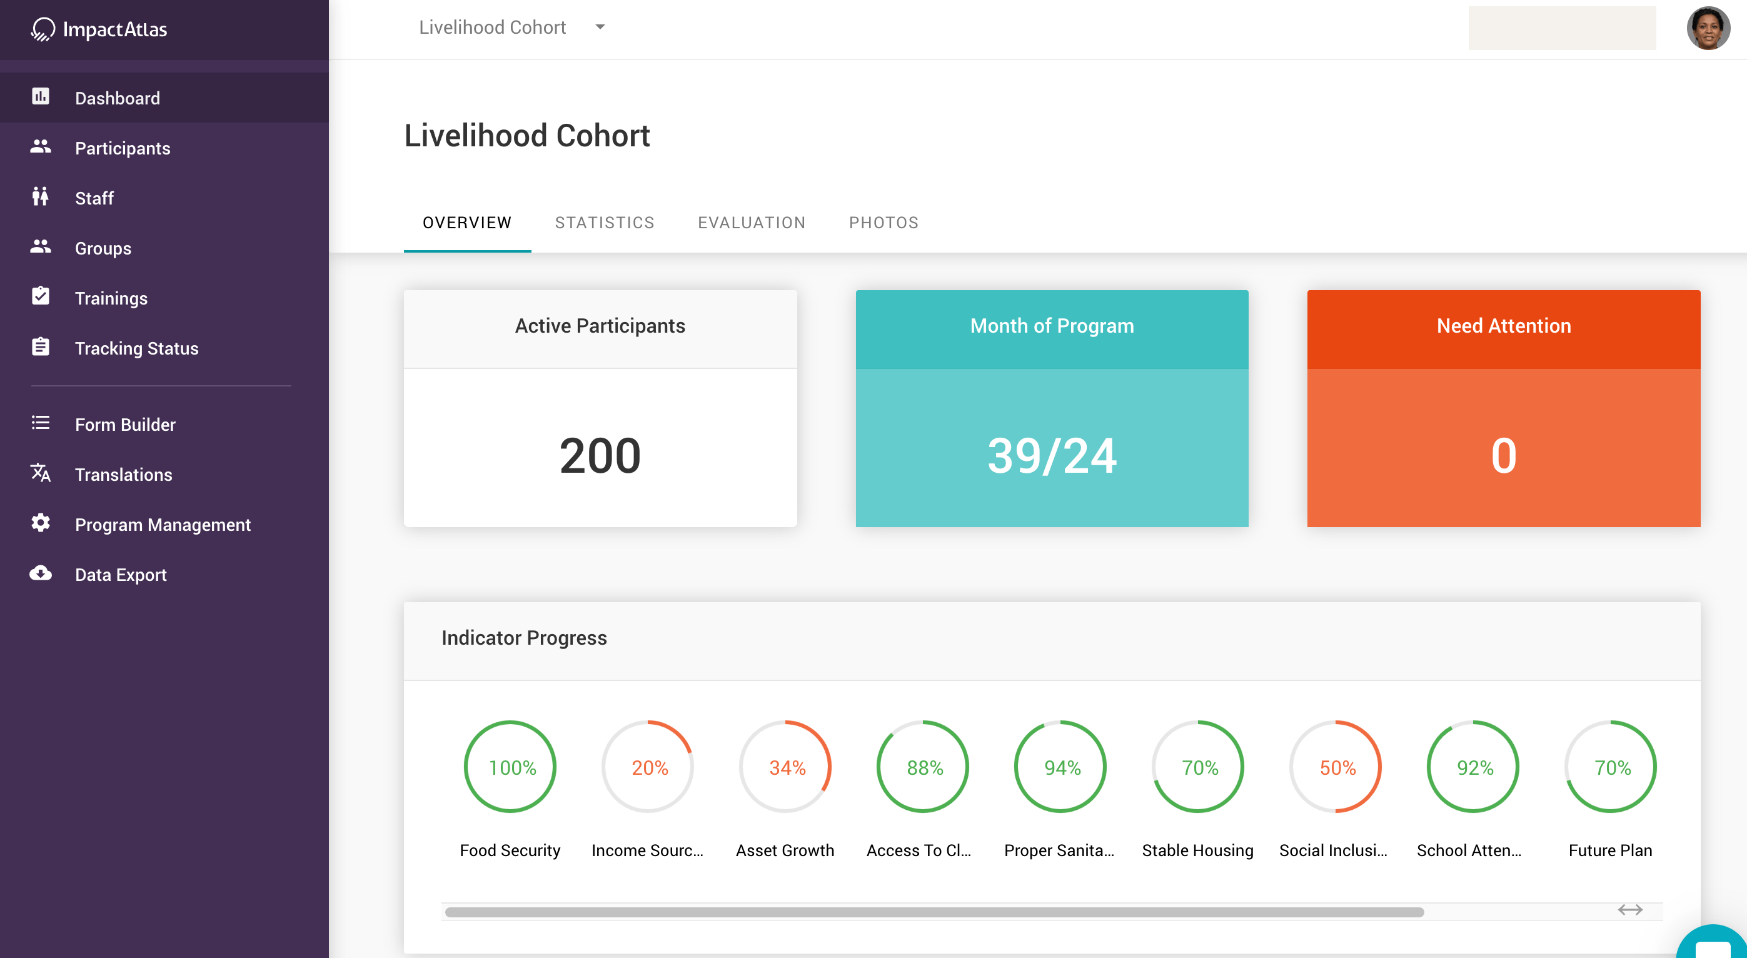The height and width of the screenshot is (958, 1747).
Task: Click the ImpactAtlas logo
Action: 99,29
